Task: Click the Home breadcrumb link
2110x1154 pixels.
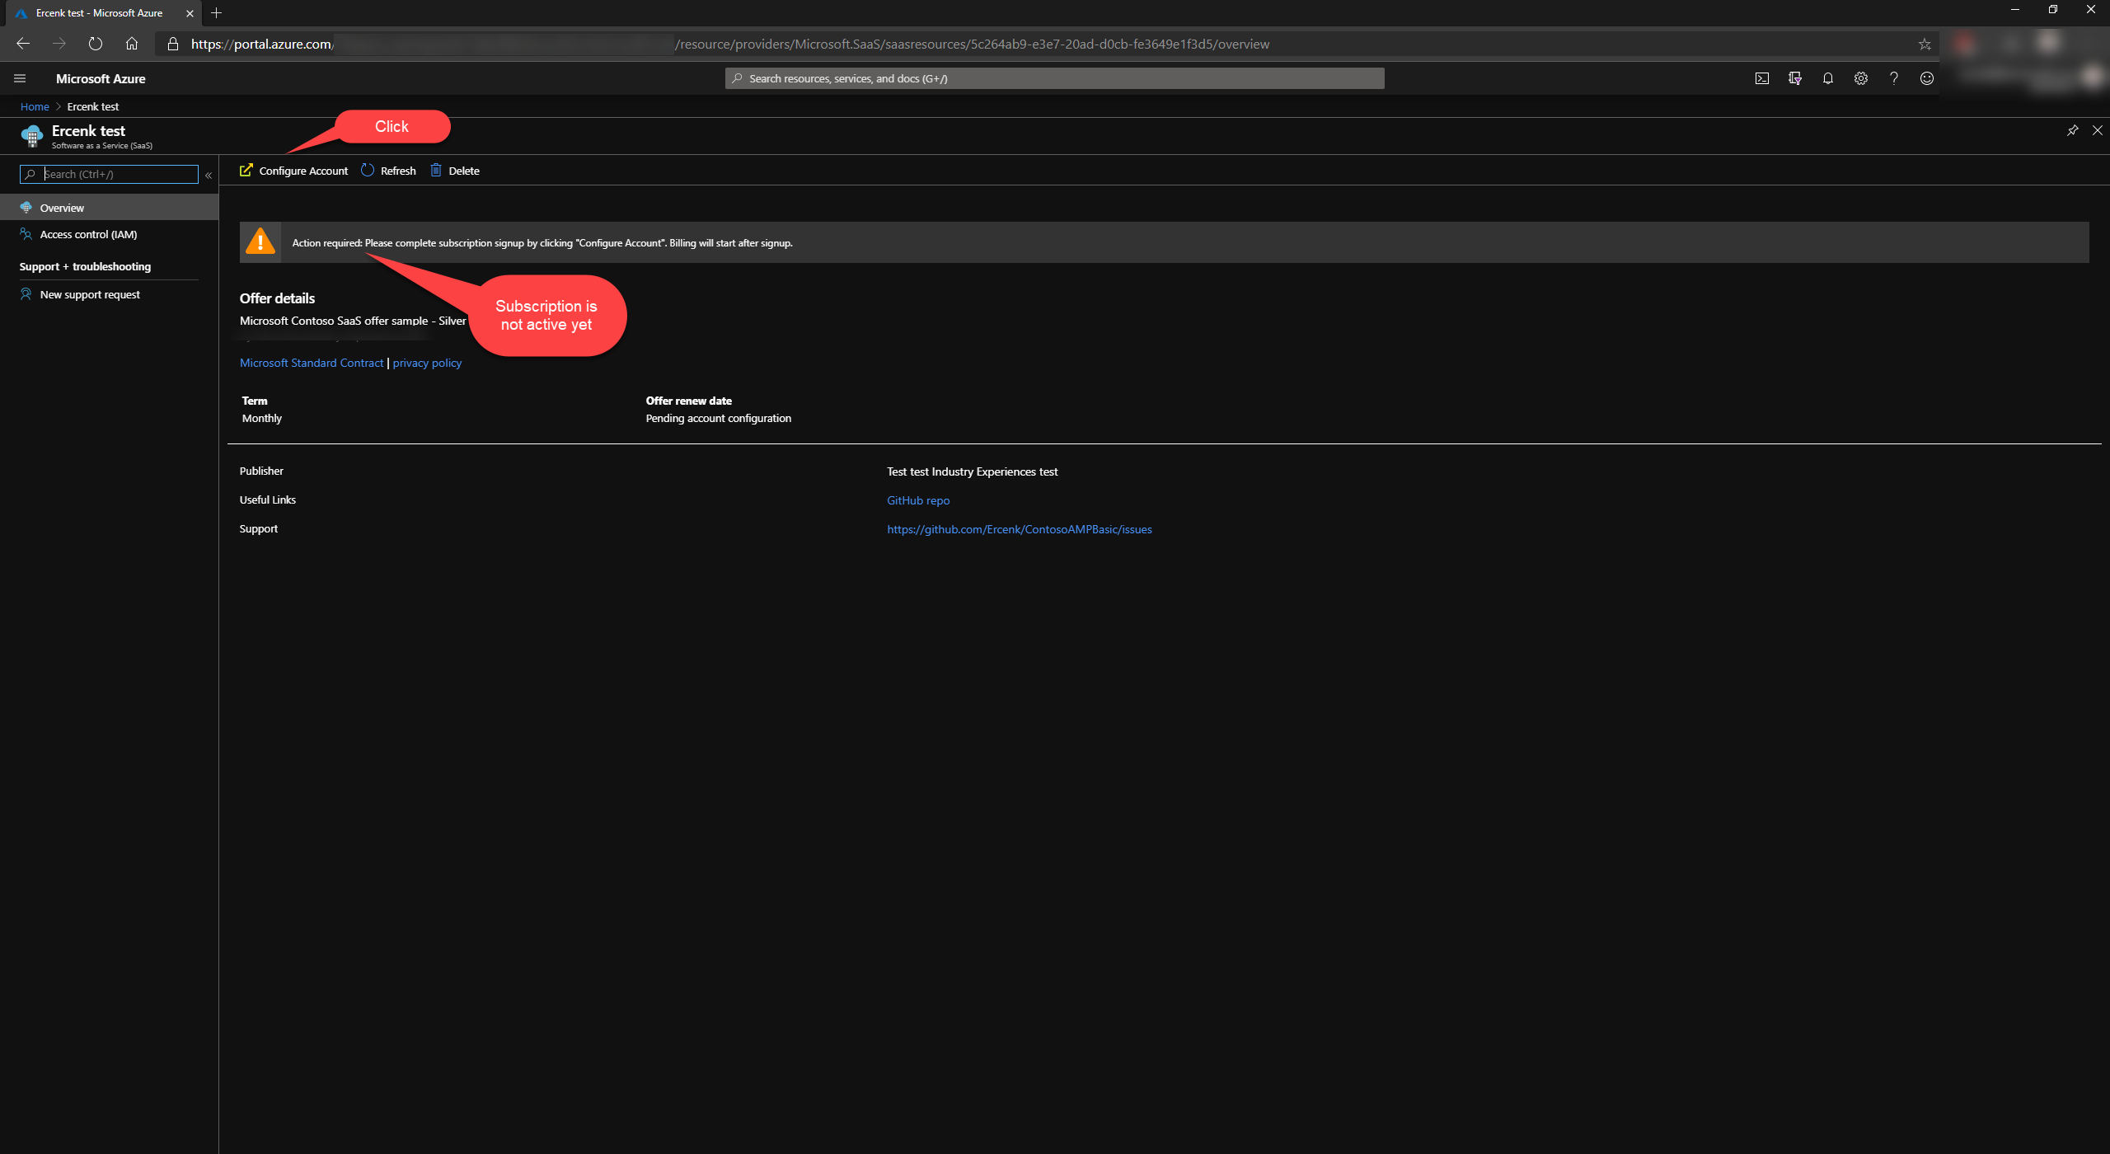Action: 35,106
